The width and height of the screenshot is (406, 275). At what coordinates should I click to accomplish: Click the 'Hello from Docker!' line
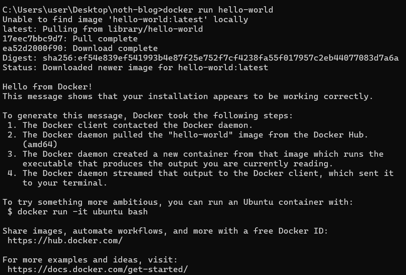pos(47,87)
